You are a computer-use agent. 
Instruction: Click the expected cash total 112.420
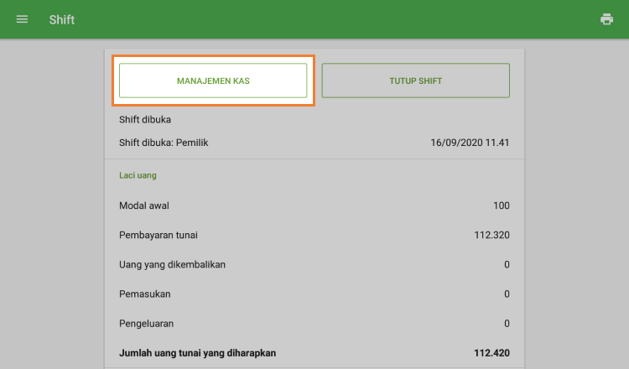tap(491, 353)
